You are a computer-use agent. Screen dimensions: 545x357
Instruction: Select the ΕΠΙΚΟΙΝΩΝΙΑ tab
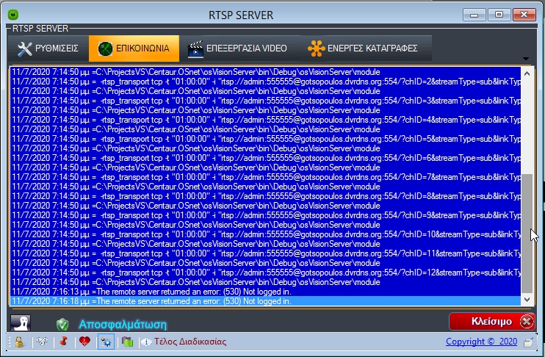click(x=134, y=48)
